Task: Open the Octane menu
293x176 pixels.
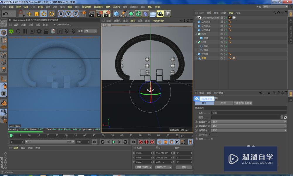Action: point(134,7)
